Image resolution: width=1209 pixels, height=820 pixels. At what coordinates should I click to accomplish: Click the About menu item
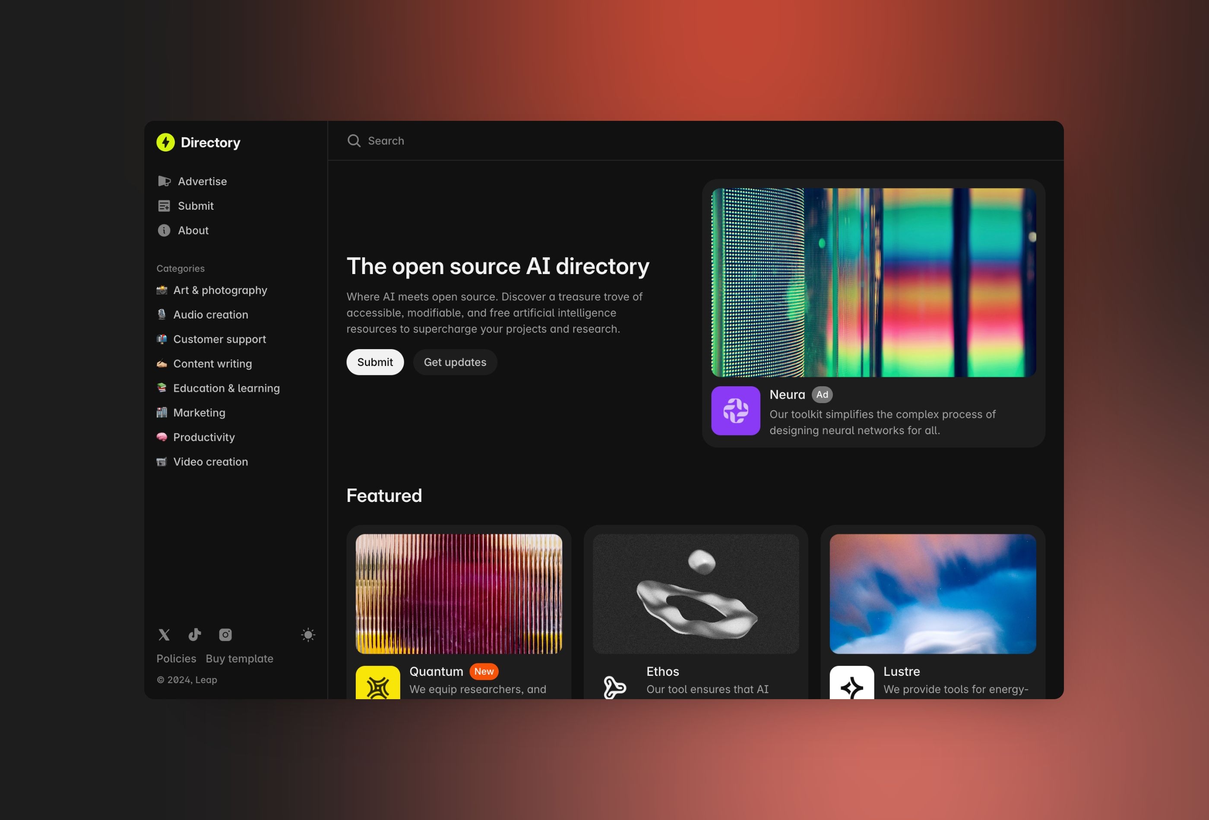pyautogui.click(x=193, y=230)
